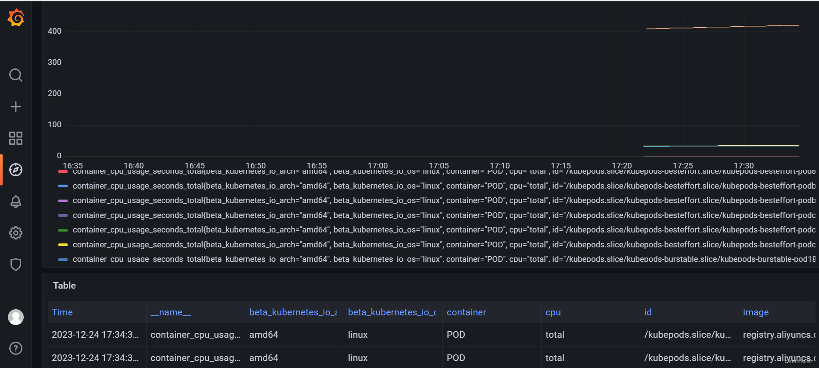Viewport: 819px width, 368px height.
Task: Toggle the yellow legend series swatch
Action: [x=63, y=245]
